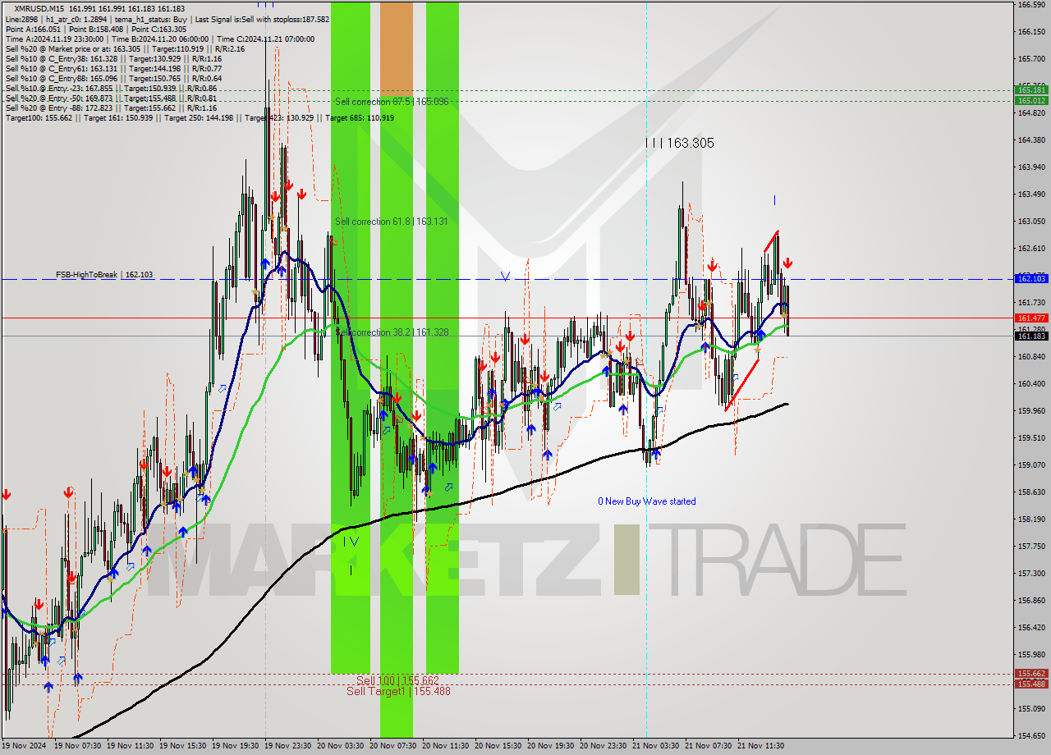The image size is (1051, 755).
Task: Click the red 161.477 price tag
Action: coord(1031,318)
